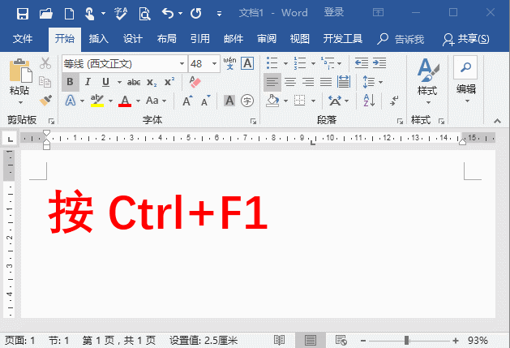
Task: Align text right
Action: 307,82
